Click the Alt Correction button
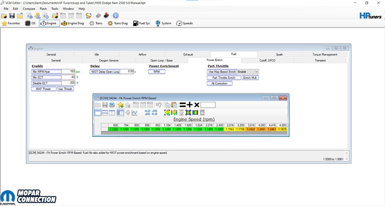Image resolution: width=385 pixels, height=206 pixels. [219, 83]
